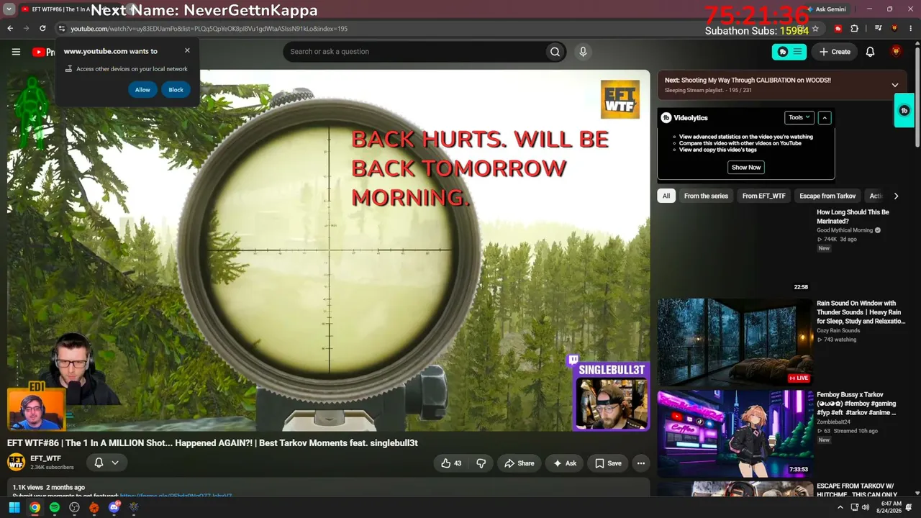This screenshot has height=518, width=921.
Task: Dislike the video with thumbs down
Action: pyautogui.click(x=481, y=463)
